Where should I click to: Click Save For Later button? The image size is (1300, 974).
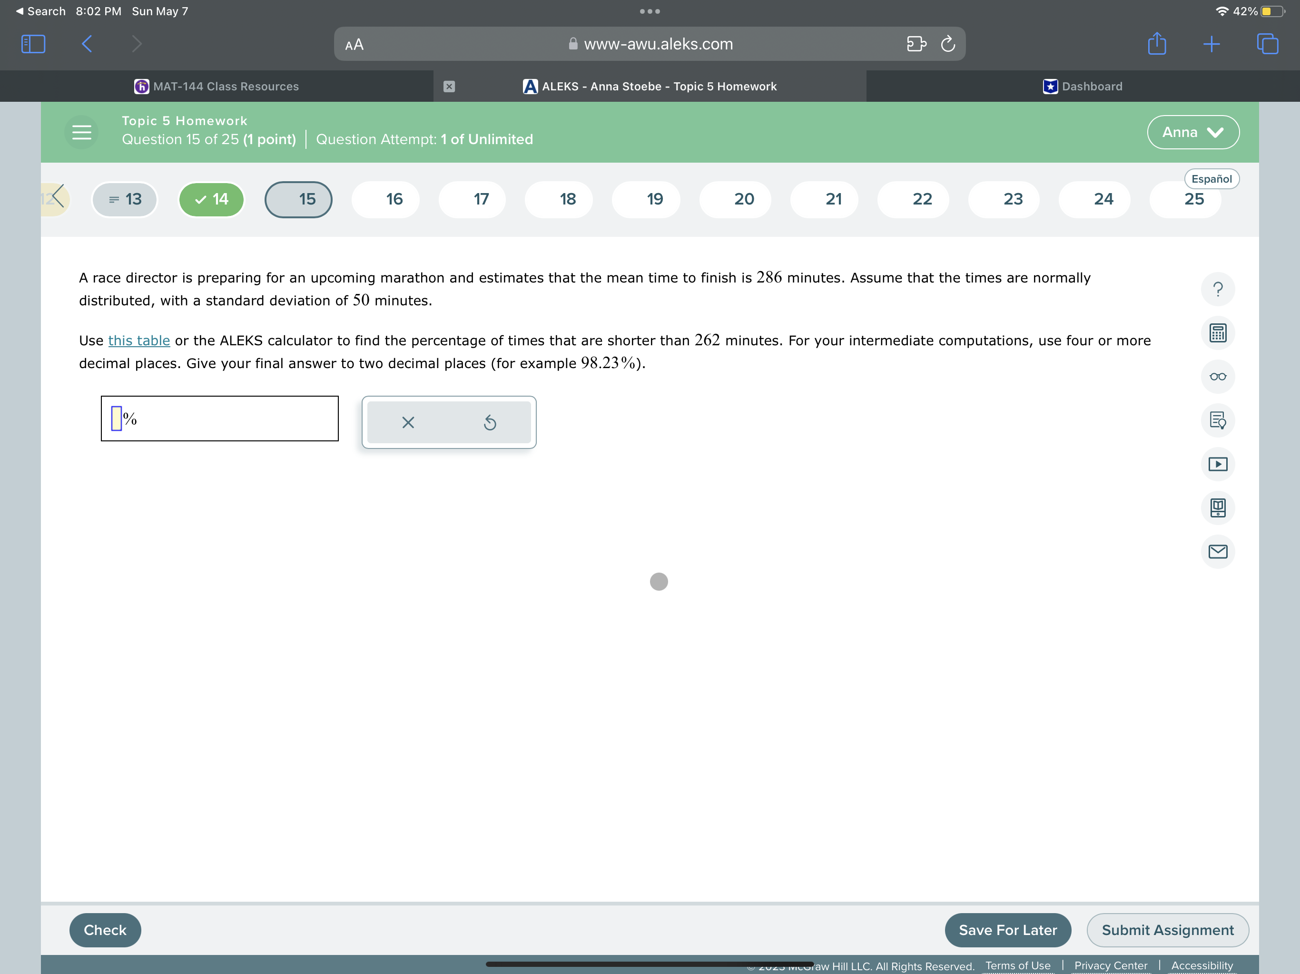pos(1007,929)
